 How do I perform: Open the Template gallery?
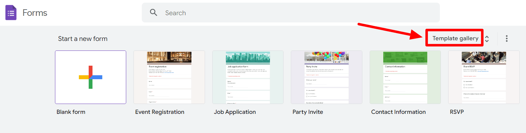455,38
